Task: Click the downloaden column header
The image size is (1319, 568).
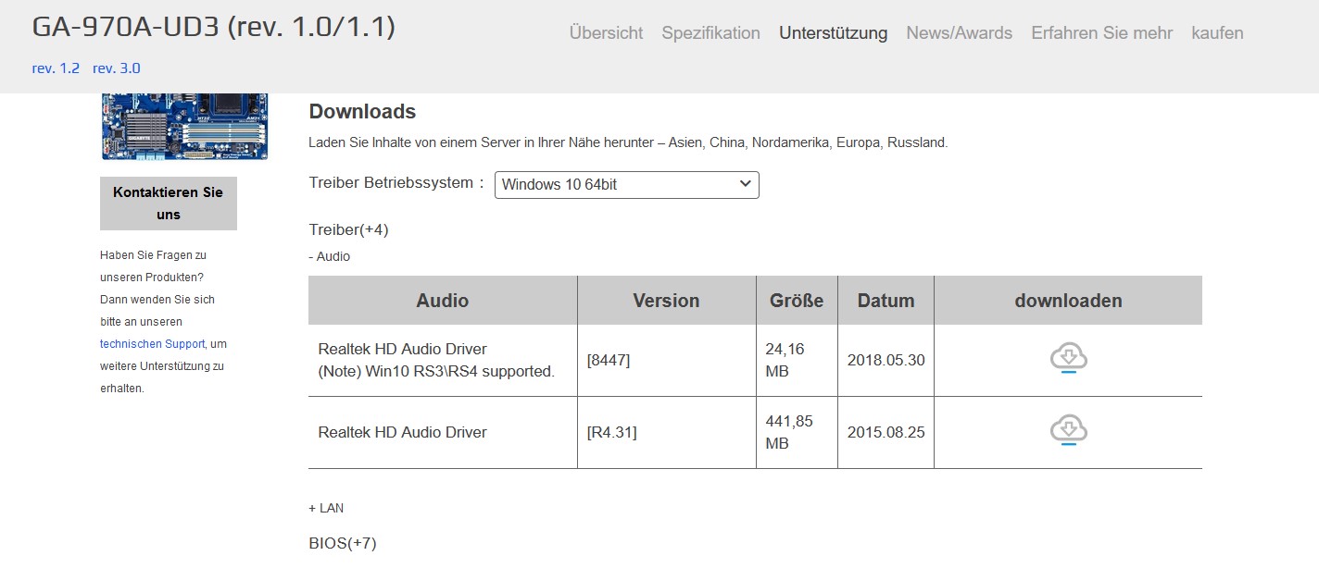Action: 1068,301
